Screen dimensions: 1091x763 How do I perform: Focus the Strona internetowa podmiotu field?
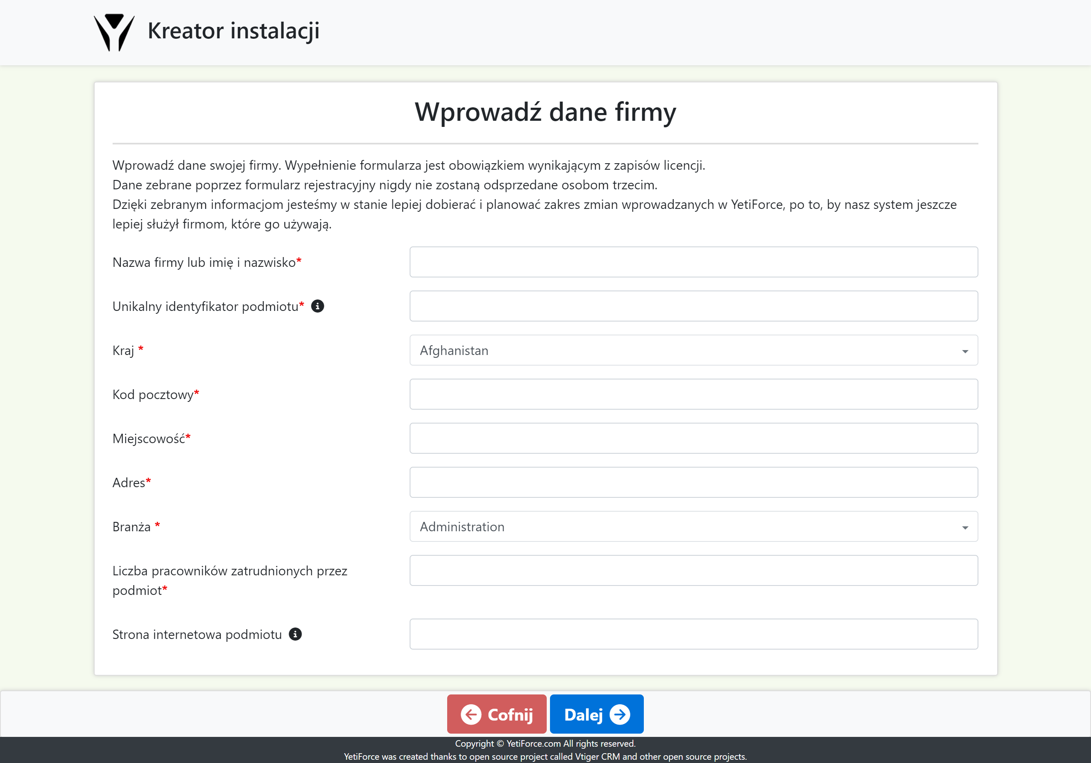click(x=694, y=634)
